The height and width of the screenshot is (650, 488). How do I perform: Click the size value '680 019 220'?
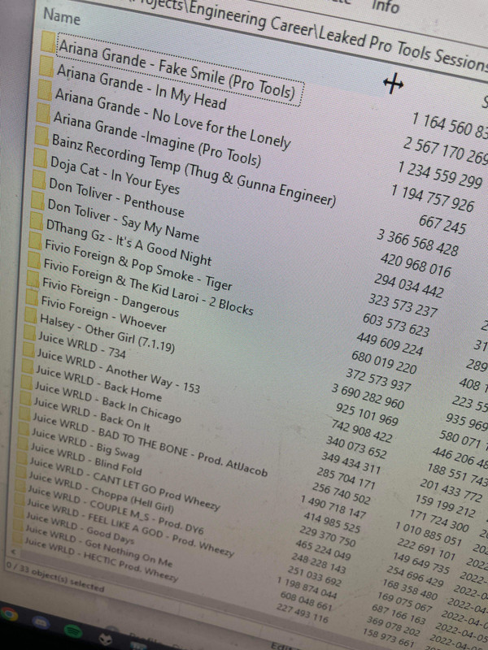[x=384, y=362]
